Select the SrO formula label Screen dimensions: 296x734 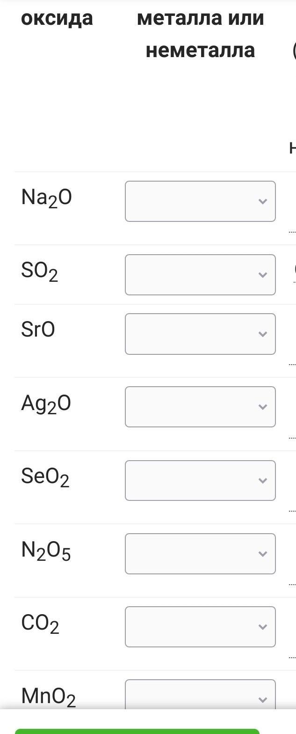(38, 330)
